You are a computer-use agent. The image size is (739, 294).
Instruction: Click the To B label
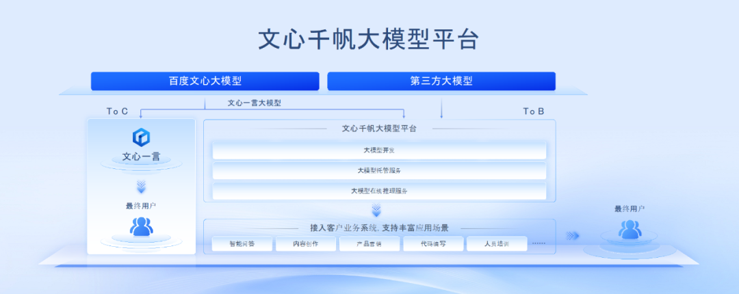(x=534, y=111)
